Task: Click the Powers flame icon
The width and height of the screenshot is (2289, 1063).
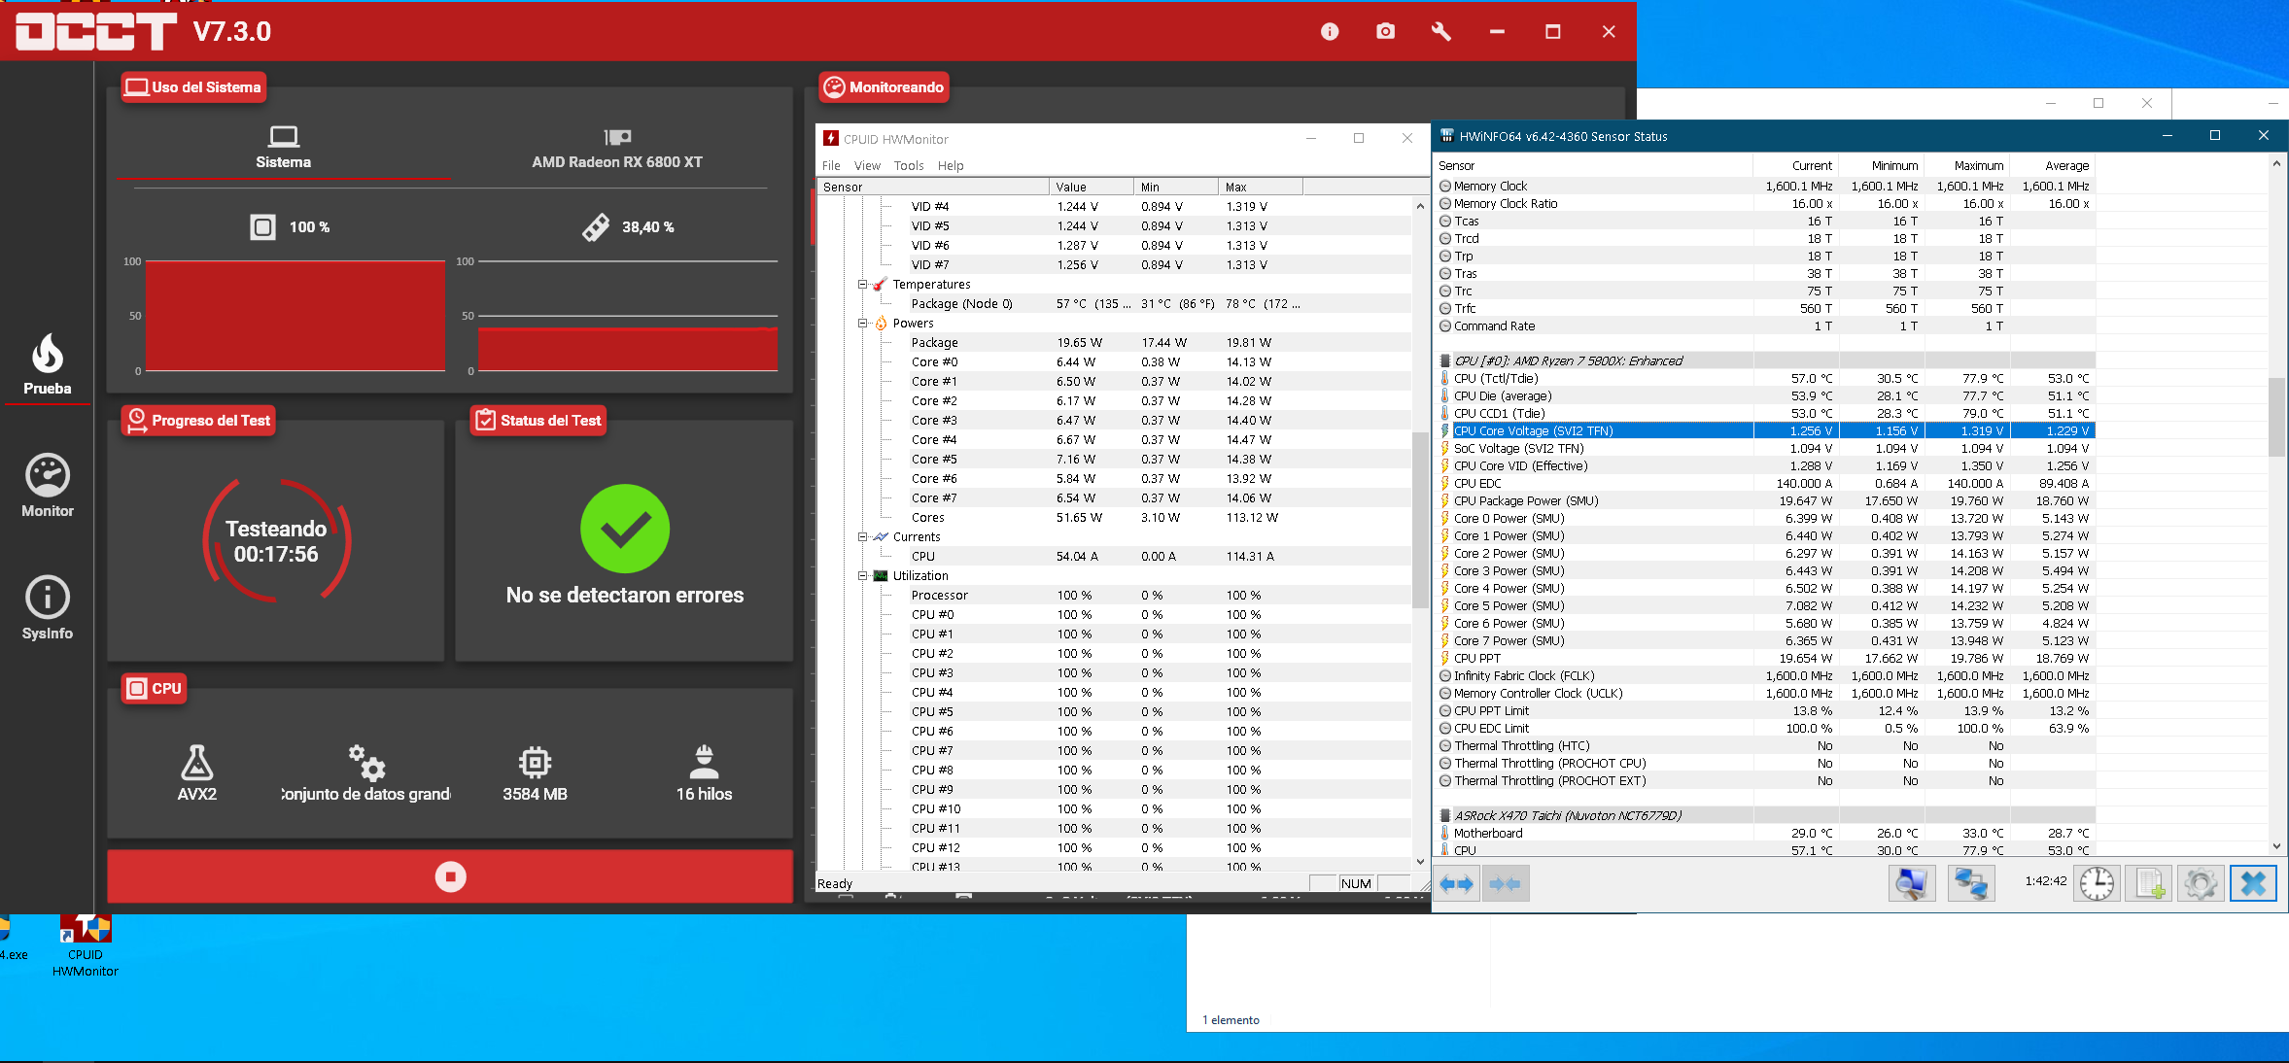Action: tap(881, 324)
